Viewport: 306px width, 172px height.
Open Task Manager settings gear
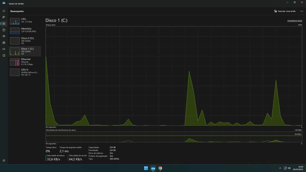(x=4, y=160)
